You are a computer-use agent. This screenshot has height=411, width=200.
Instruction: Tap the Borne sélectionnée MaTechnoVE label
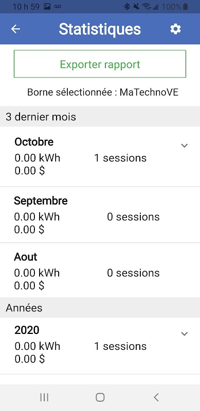[x=103, y=92]
